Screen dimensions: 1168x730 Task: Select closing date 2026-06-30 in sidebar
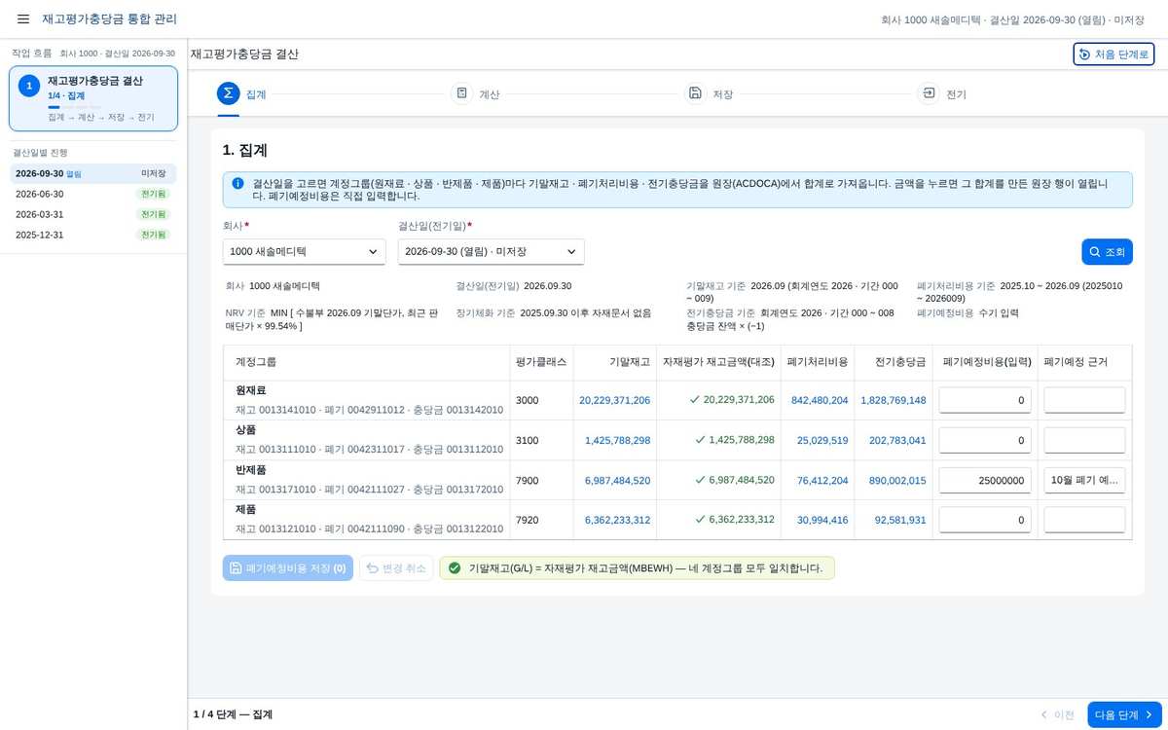[93, 194]
